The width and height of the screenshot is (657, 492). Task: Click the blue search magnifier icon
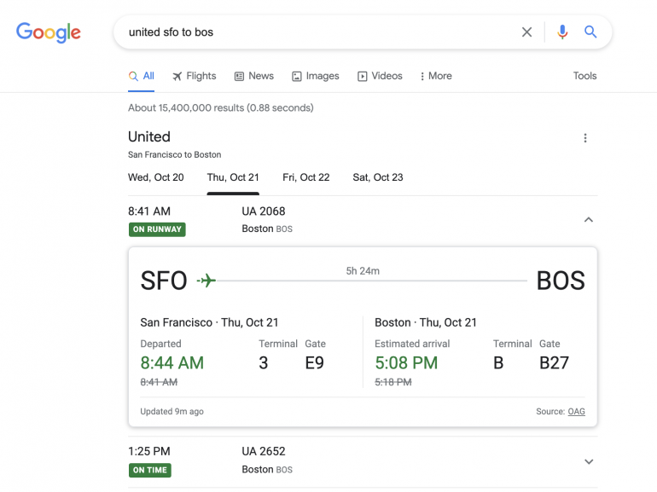590,32
